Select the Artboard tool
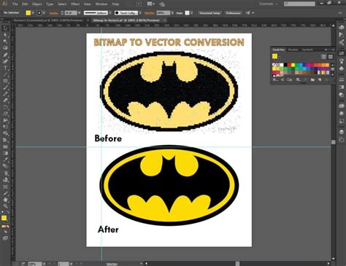Screen dimensions: 346x266 click(x=5, y=187)
